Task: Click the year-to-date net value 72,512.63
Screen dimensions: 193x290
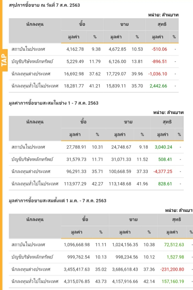Action: pos(174,244)
